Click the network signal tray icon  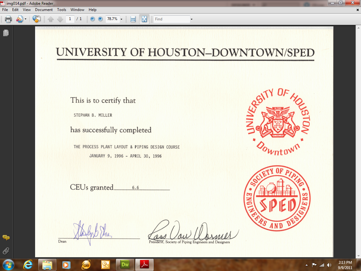(322, 265)
